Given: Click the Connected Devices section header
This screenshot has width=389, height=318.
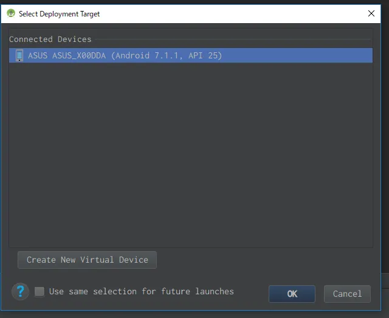Looking at the screenshot, I should pyautogui.click(x=50, y=39).
